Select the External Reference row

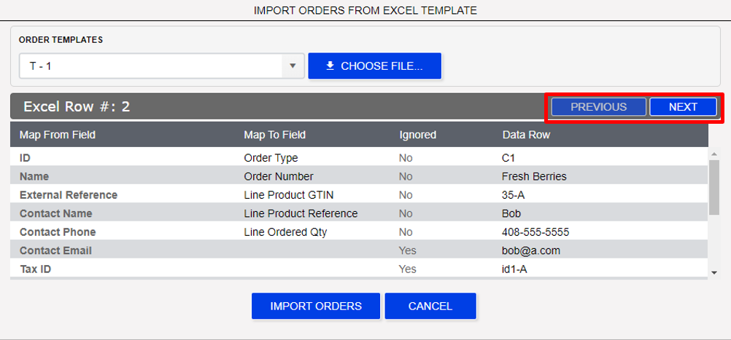coord(359,195)
